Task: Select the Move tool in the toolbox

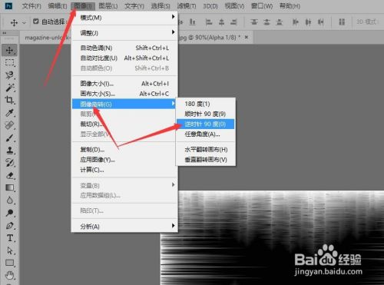Action: point(9,50)
